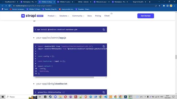
Task: Switch to the CloudPanel File Manager tab
Action: click(x=10, y=2)
